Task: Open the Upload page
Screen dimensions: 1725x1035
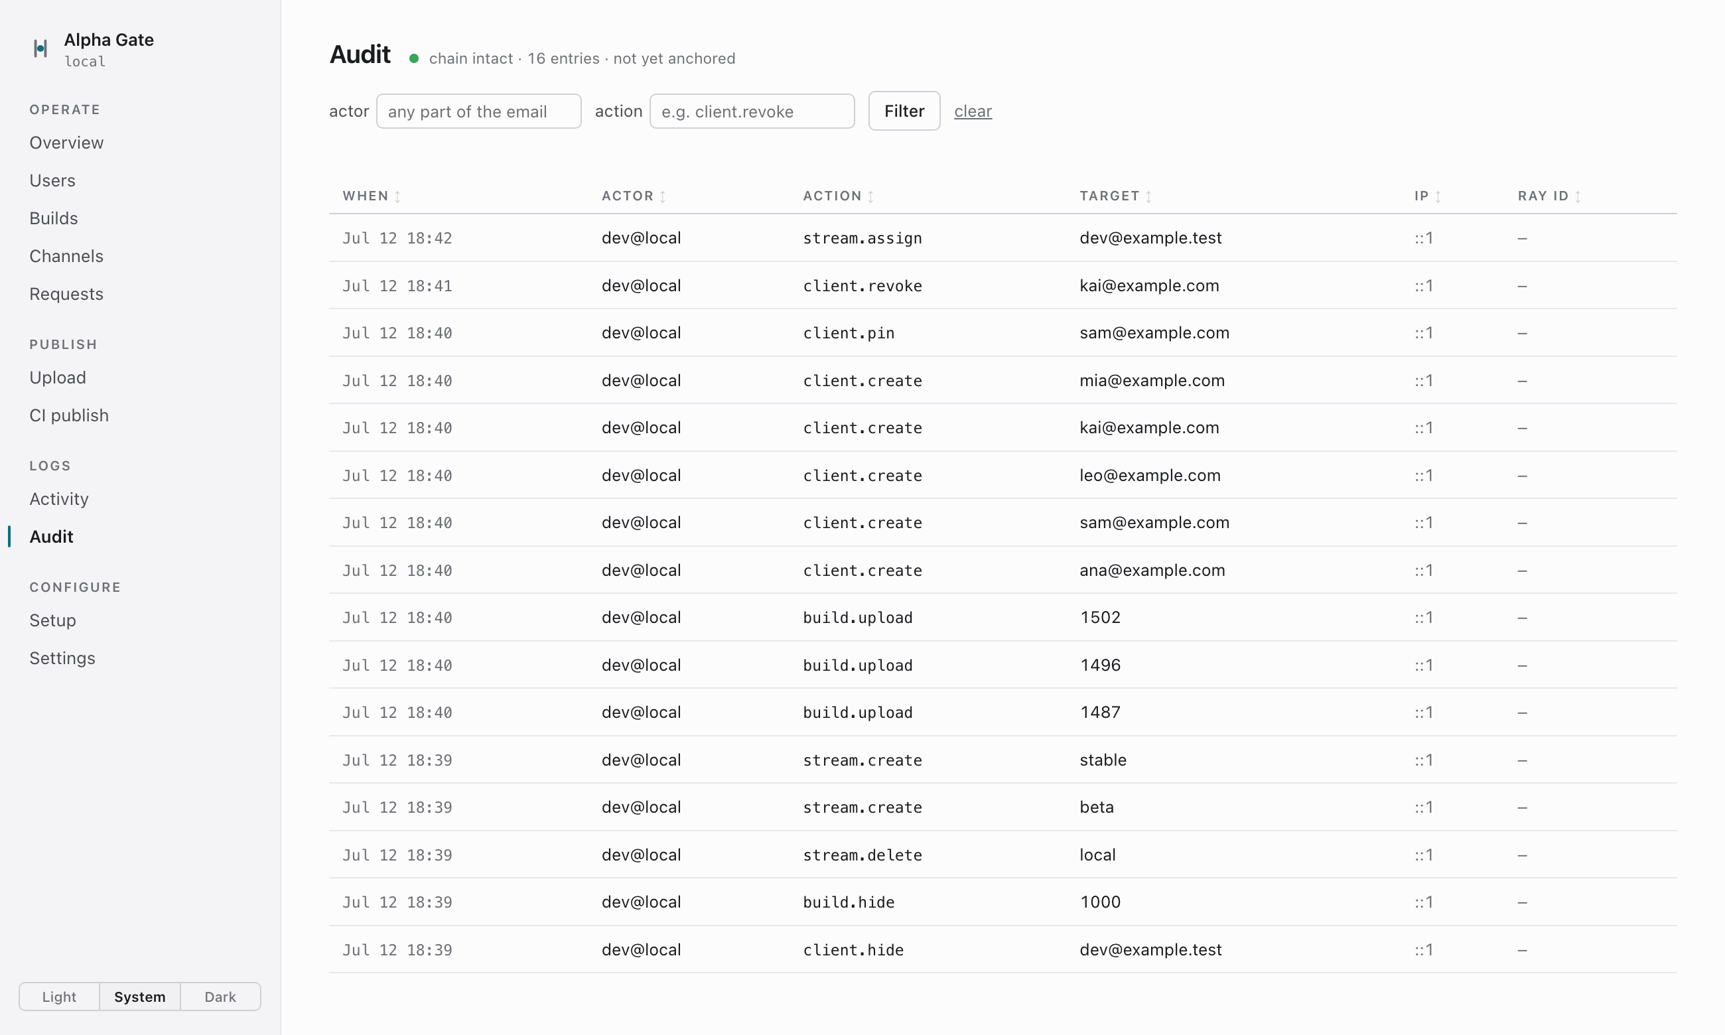Action: pos(58,378)
